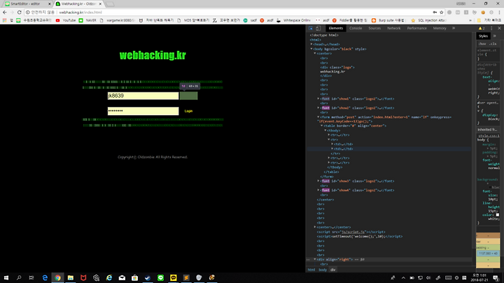Viewport: 504px width, 283px height.
Task: Open Internet Explorer from the taskbar
Action: click(x=109, y=277)
